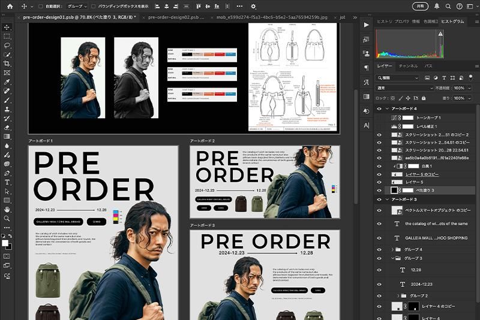This screenshot has height=320, width=480.
Task: Check the バウンディングボックスを表示 option
Action: coord(94,6)
